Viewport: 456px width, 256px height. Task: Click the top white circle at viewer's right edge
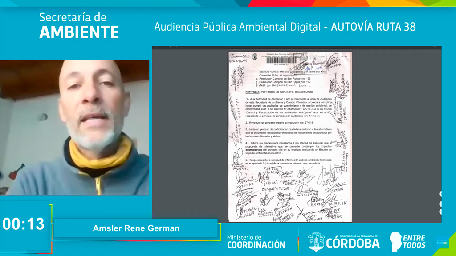pos(440,194)
